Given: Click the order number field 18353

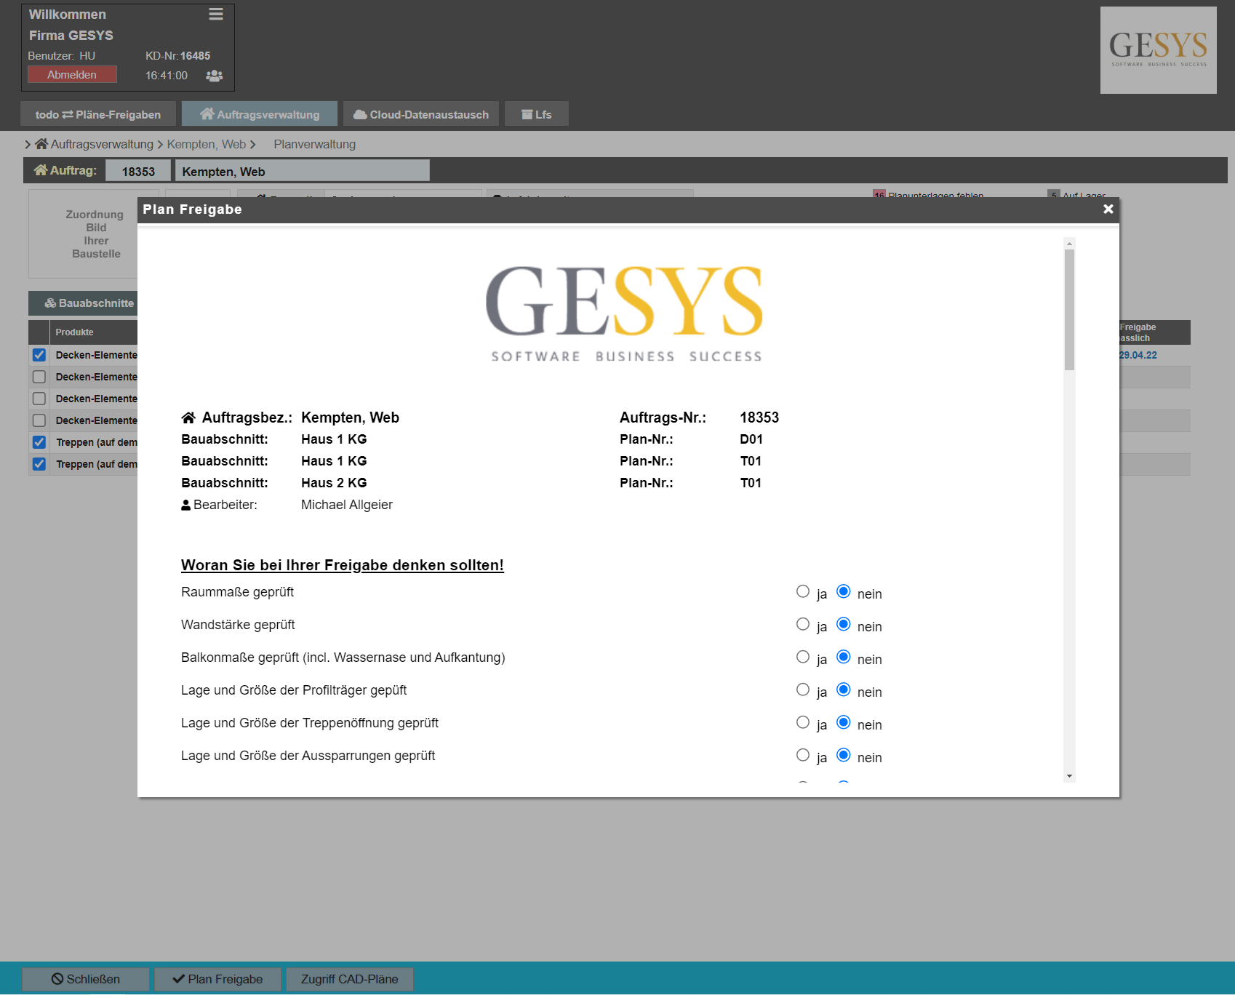Looking at the screenshot, I should [138, 171].
